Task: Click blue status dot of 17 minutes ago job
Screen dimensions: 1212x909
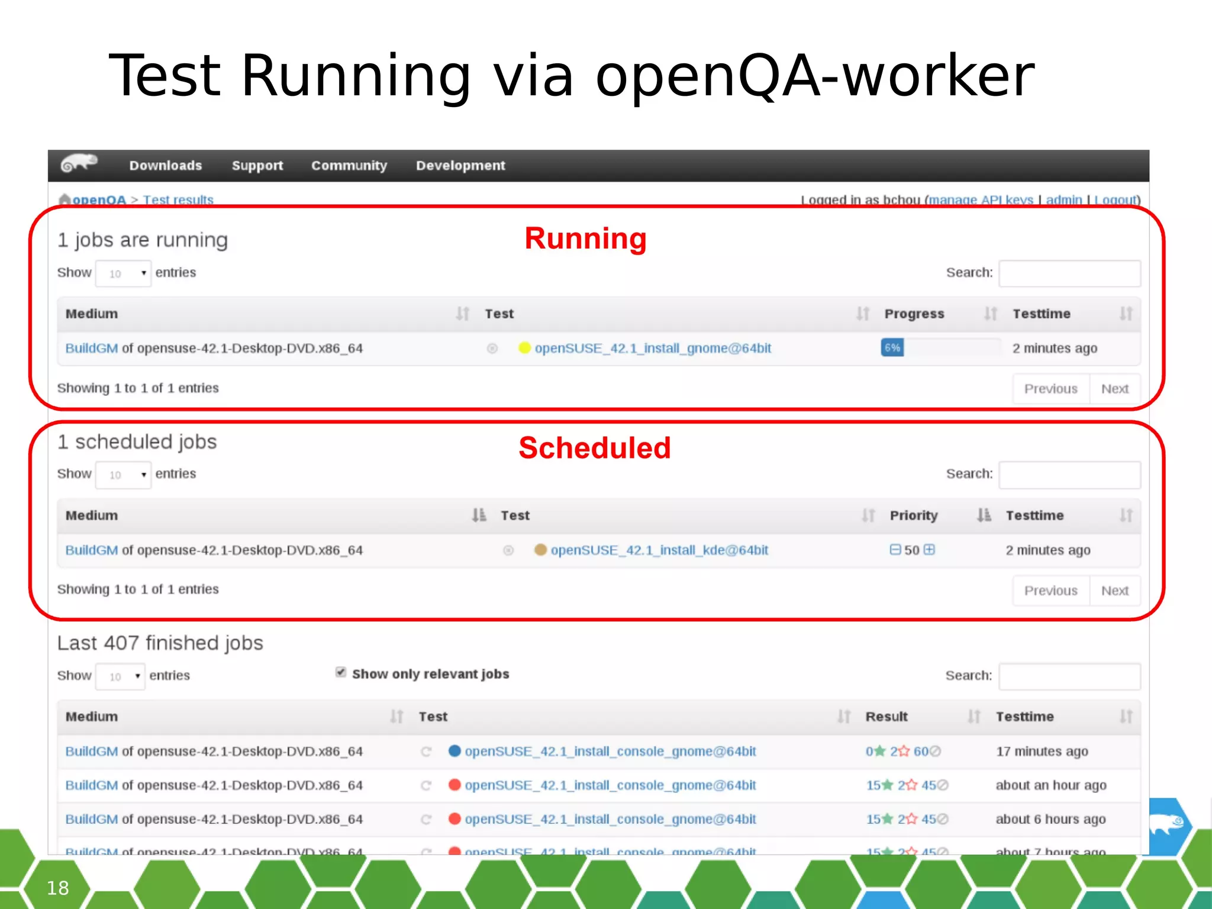Action: (454, 751)
